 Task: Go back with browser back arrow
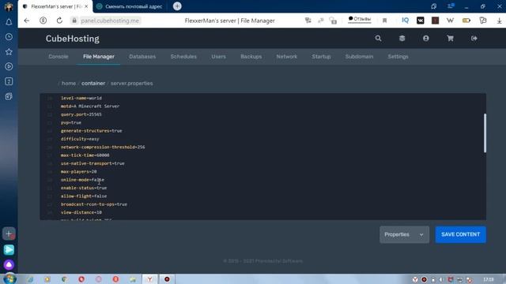[x=26, y=21]
